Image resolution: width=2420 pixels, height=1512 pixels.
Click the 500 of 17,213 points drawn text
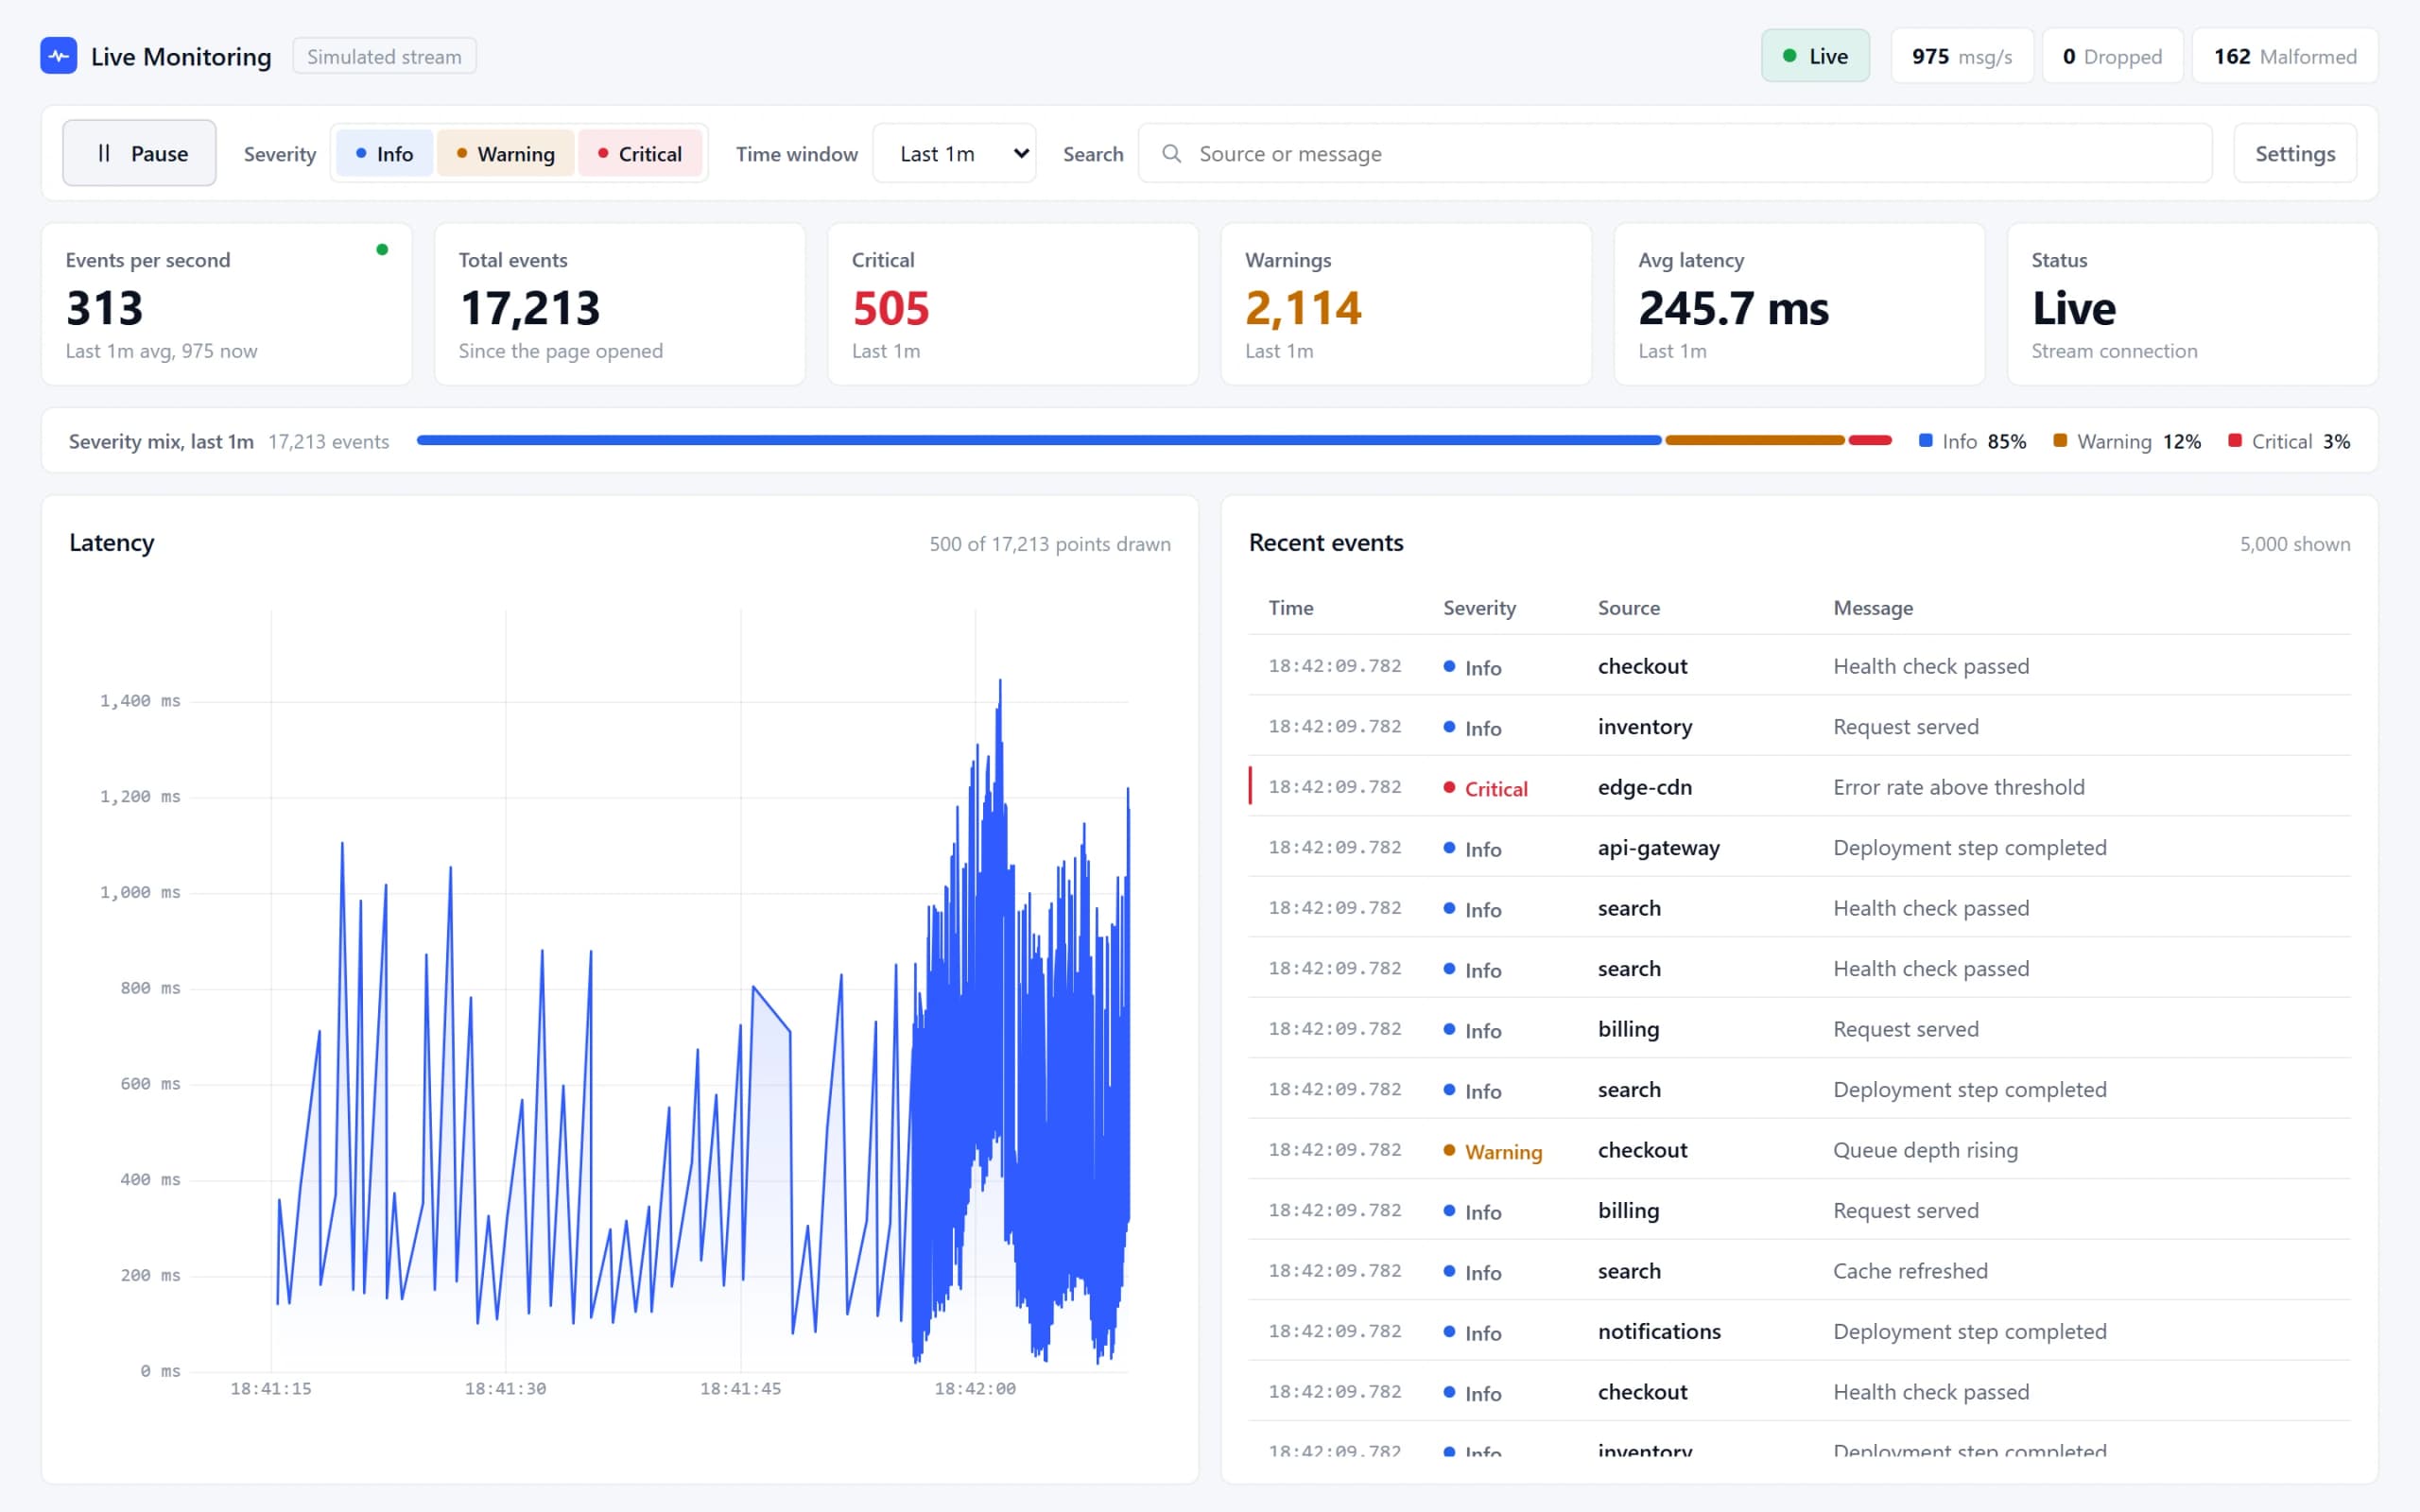pyautogui.click(x=1050, y=544)
